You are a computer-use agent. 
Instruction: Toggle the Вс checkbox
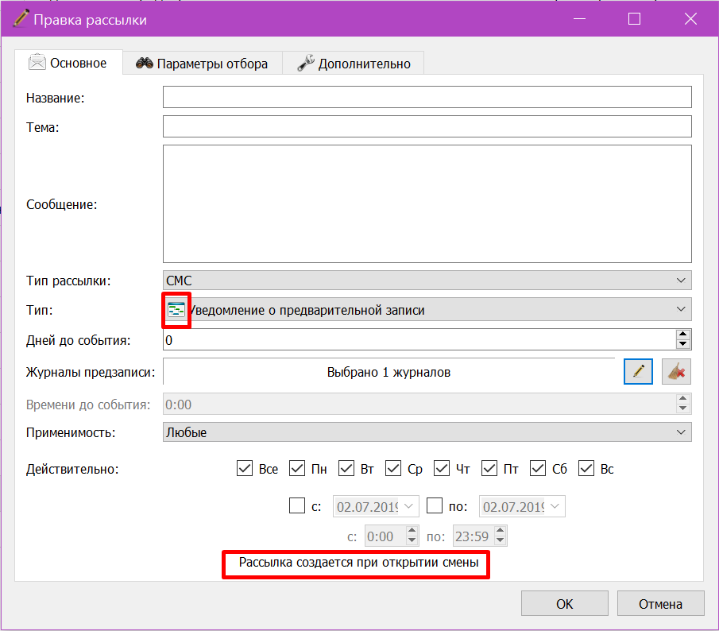(586, 469)
